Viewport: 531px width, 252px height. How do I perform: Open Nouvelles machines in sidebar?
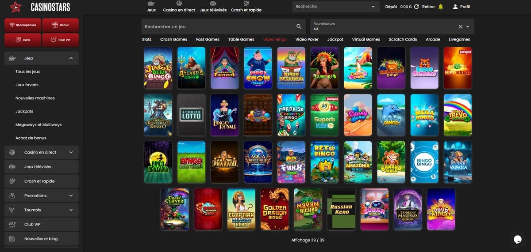[35, 98]
